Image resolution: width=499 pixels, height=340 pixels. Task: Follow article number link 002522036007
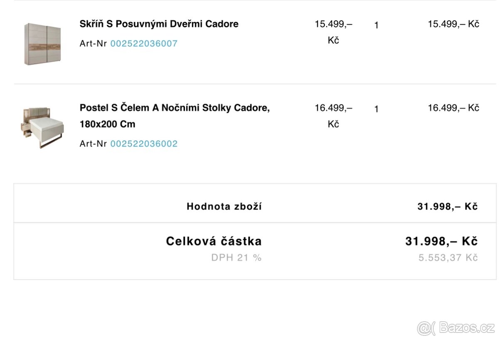(144, 43)
